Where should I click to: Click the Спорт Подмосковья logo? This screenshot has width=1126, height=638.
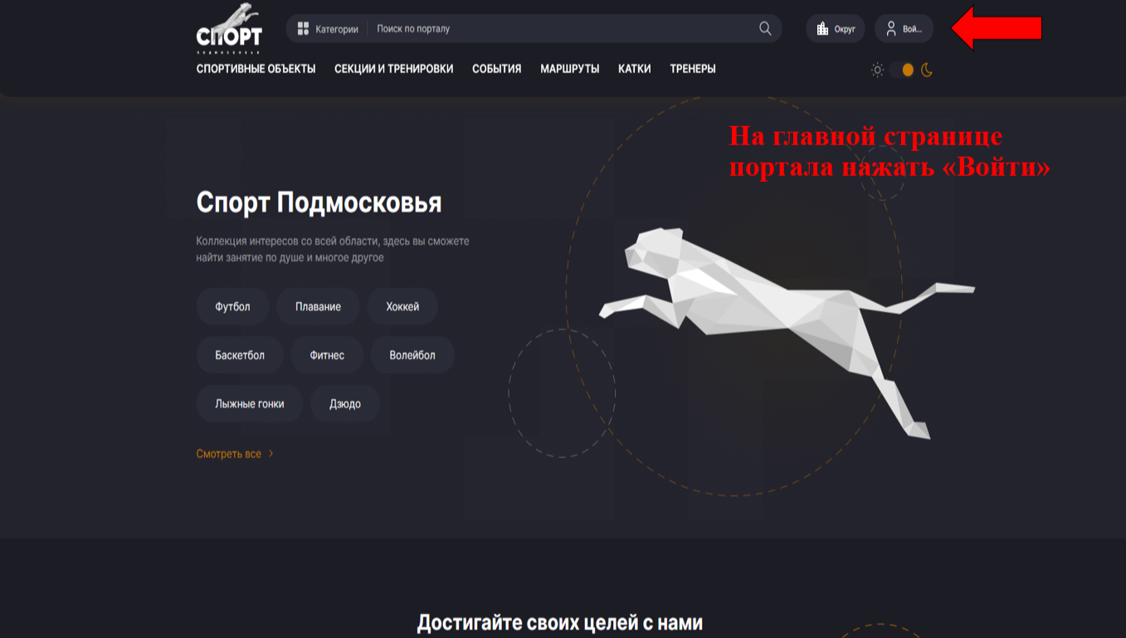[x=229, y=29]
